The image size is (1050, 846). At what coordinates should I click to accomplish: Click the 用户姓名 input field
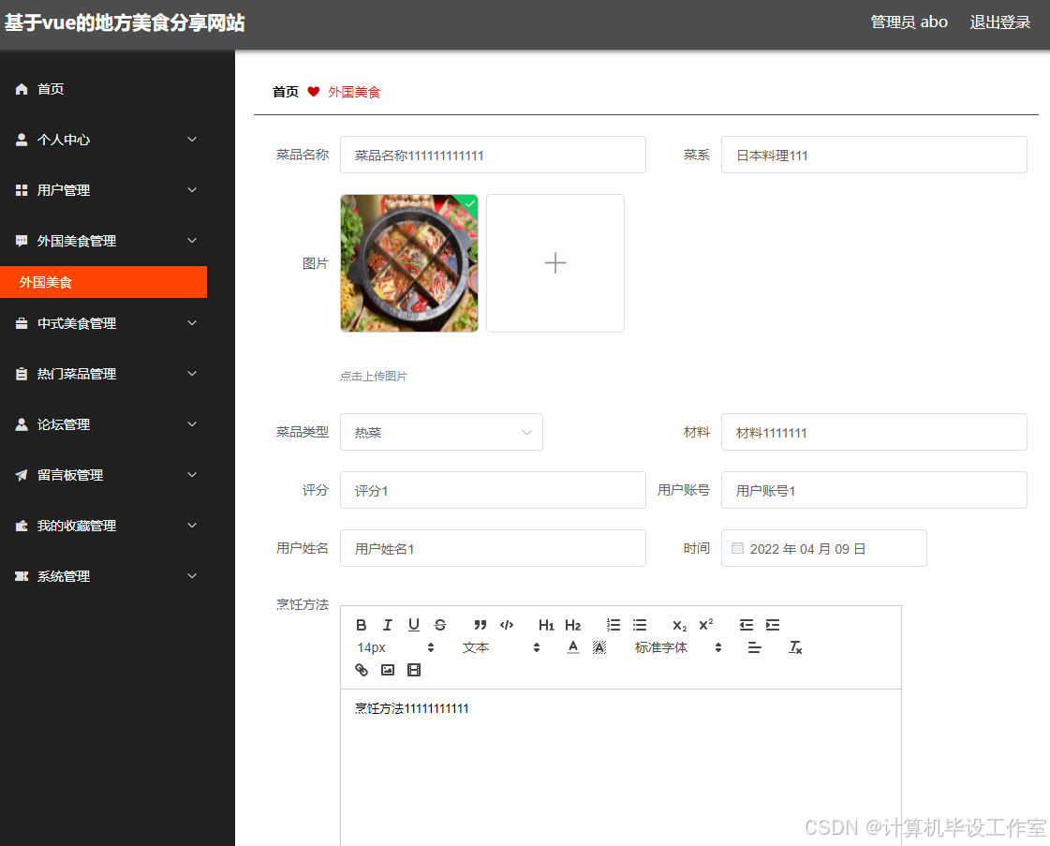493,548
